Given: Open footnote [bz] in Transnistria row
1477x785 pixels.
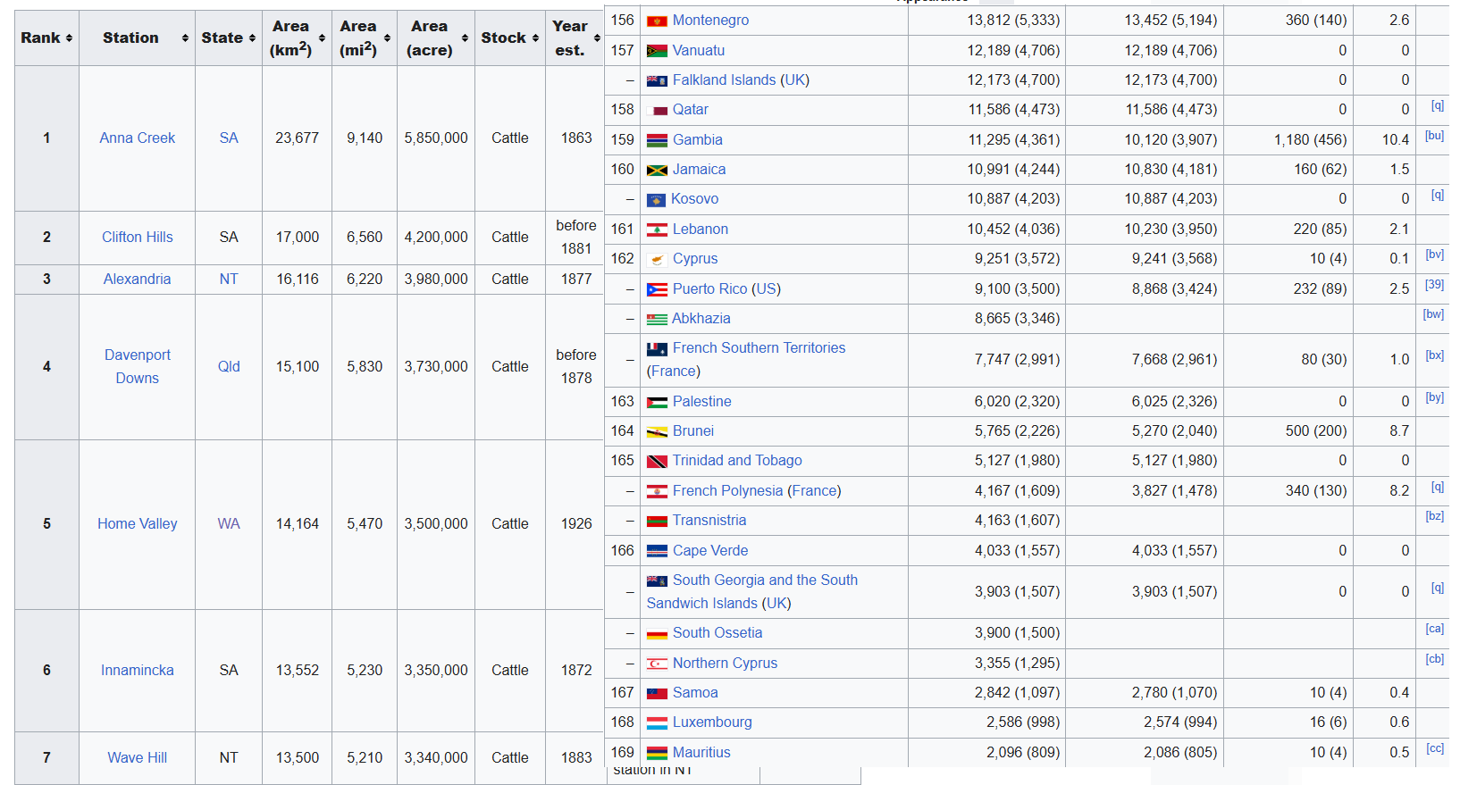Looking at the screenshot, I should [x=1434, y=516].
